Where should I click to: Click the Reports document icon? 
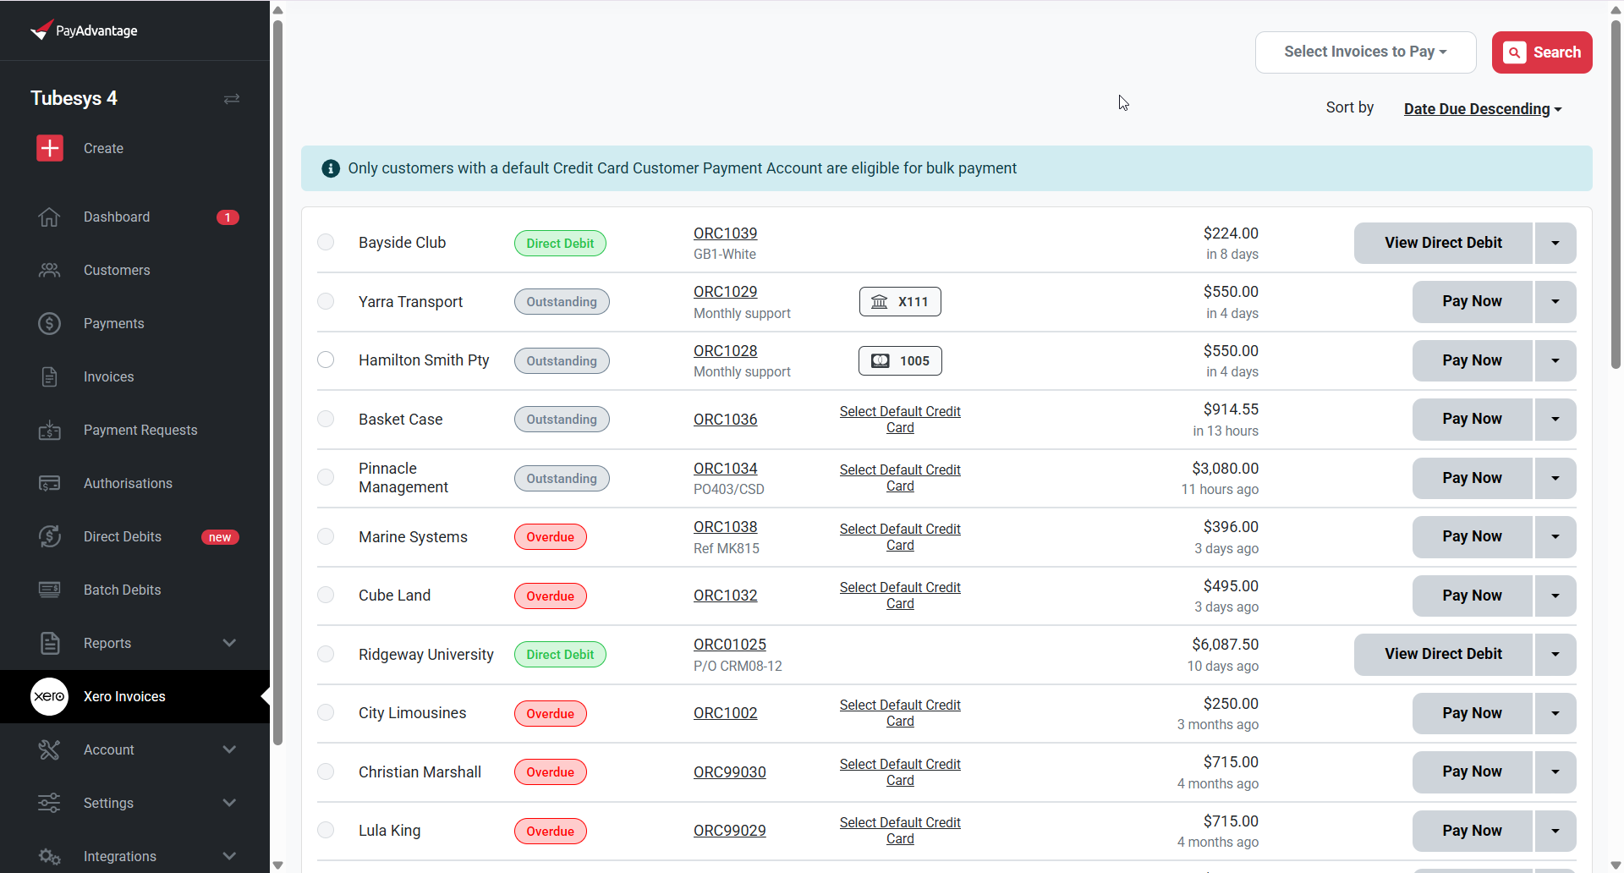[49, 643]
